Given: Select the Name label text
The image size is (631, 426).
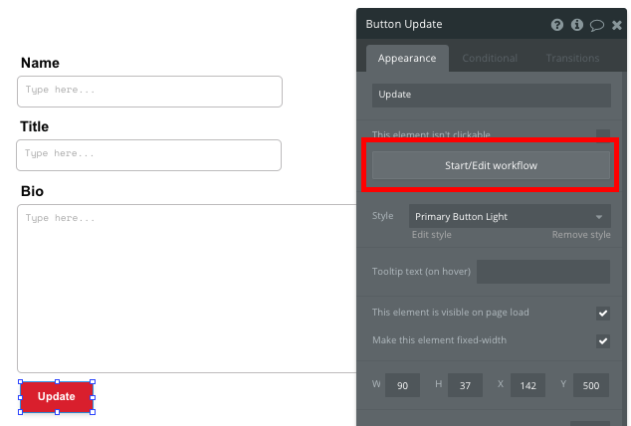Looking at the screenshot, I should [x=40, y=63].
